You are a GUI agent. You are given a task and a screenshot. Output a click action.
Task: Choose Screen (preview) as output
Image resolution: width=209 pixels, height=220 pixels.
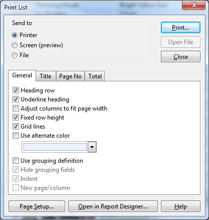15,45
